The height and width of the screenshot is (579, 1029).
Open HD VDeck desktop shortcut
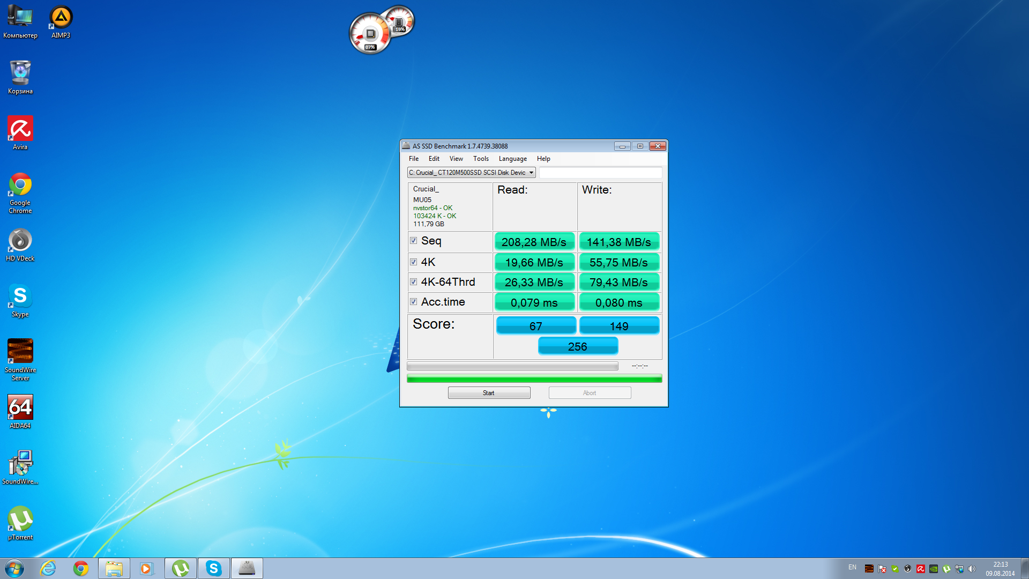click(20, 244)
